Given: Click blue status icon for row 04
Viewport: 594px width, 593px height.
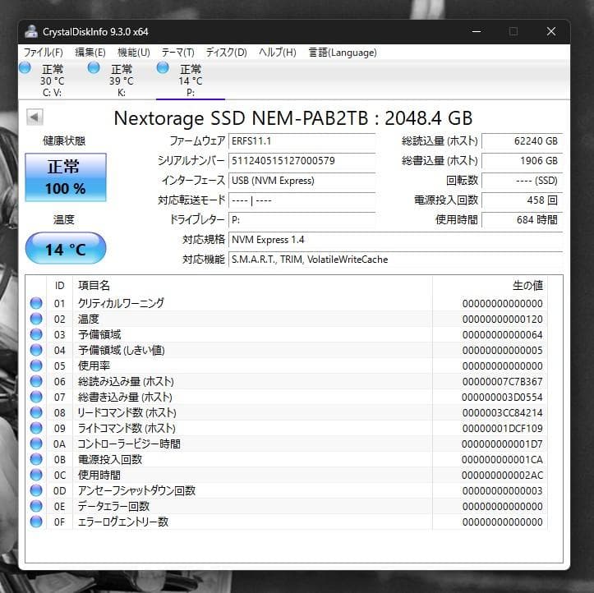Looking at the screenshot, I should 36,350.
